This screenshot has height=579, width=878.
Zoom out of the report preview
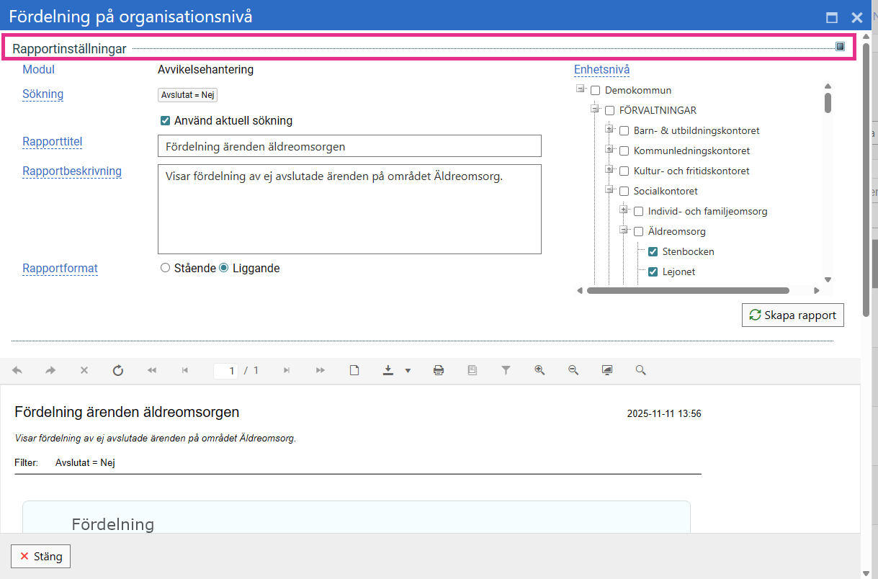point(573,370)
